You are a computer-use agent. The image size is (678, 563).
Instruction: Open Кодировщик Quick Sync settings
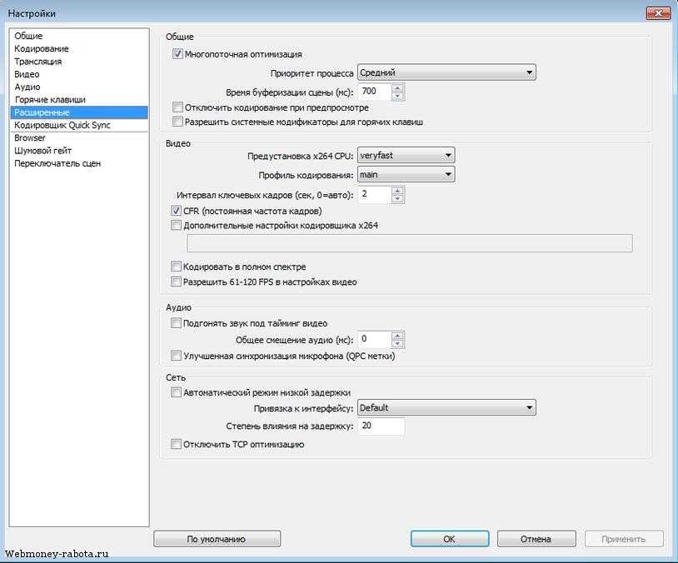point(62,126)
